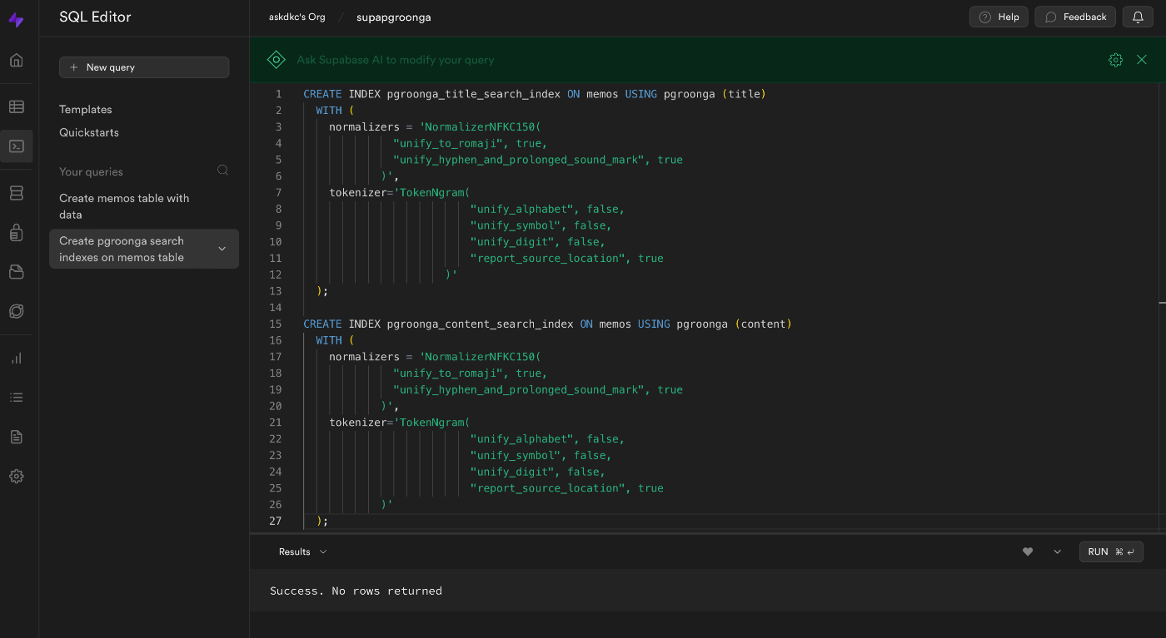The width and height of the screenshot is (1166, 638).
Task: Click the Supabase logo icon
Action: [17, 20]
